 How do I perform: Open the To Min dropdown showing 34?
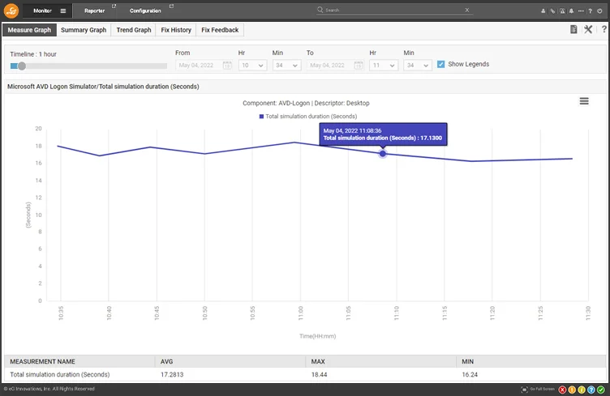point(418,66)
